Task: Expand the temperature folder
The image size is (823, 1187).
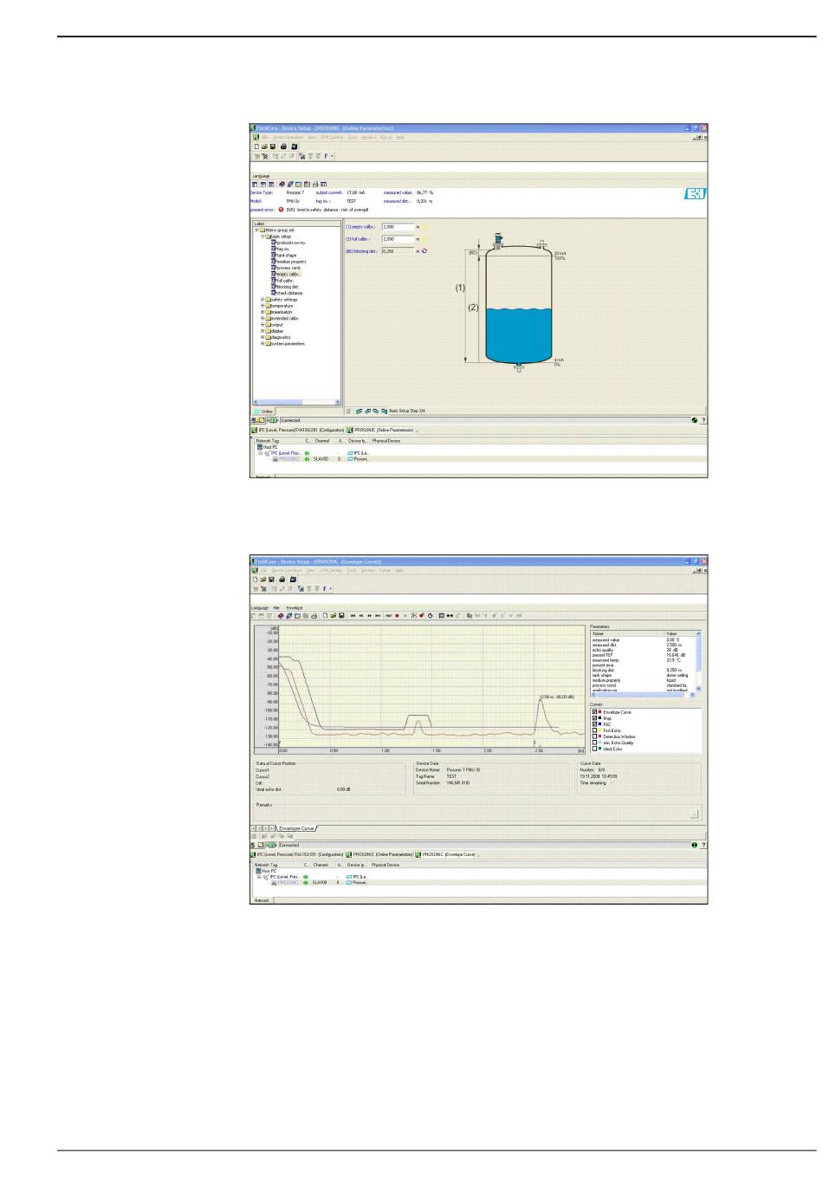Action: [x=262, y=306]
